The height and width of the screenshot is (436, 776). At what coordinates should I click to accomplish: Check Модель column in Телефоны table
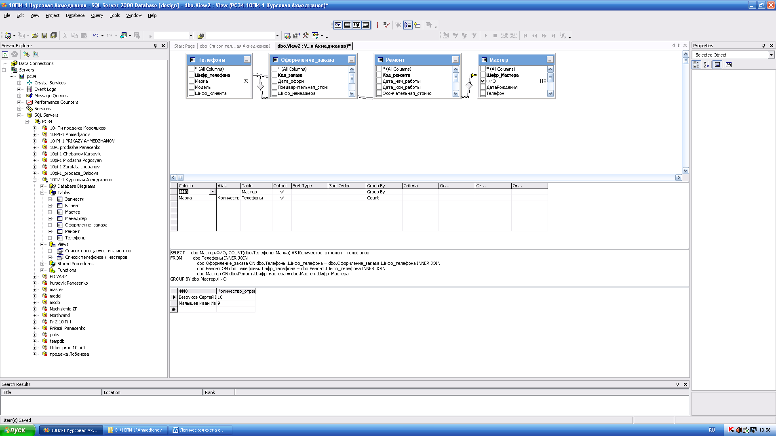click(x=192, y=87)
